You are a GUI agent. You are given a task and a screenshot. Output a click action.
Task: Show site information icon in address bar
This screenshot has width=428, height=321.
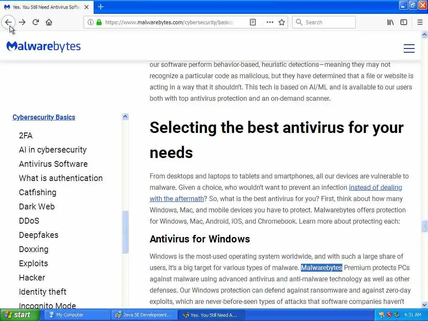click(x=90, y=22)
